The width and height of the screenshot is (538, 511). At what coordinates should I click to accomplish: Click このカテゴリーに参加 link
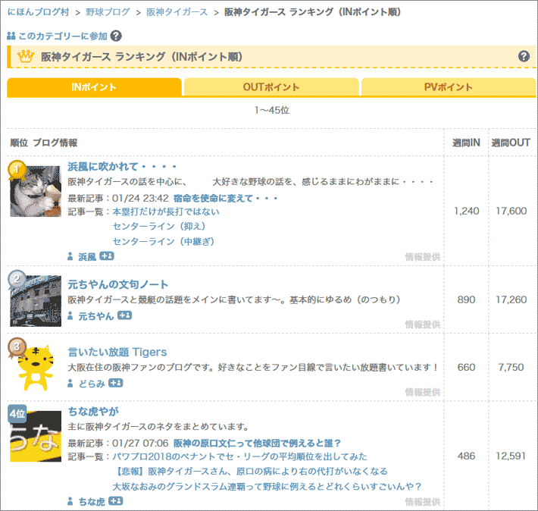pos(62,36)
